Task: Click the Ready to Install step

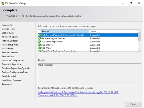Action: point(9,76)
